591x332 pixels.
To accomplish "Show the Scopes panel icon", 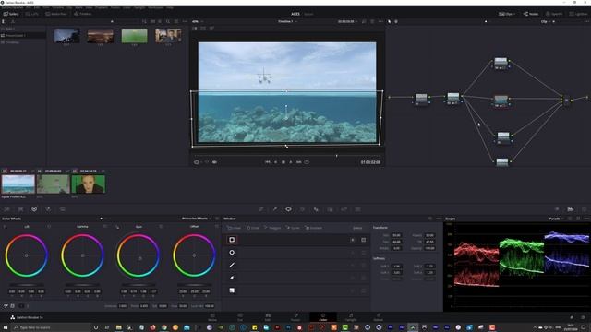I will coord(570,209).
